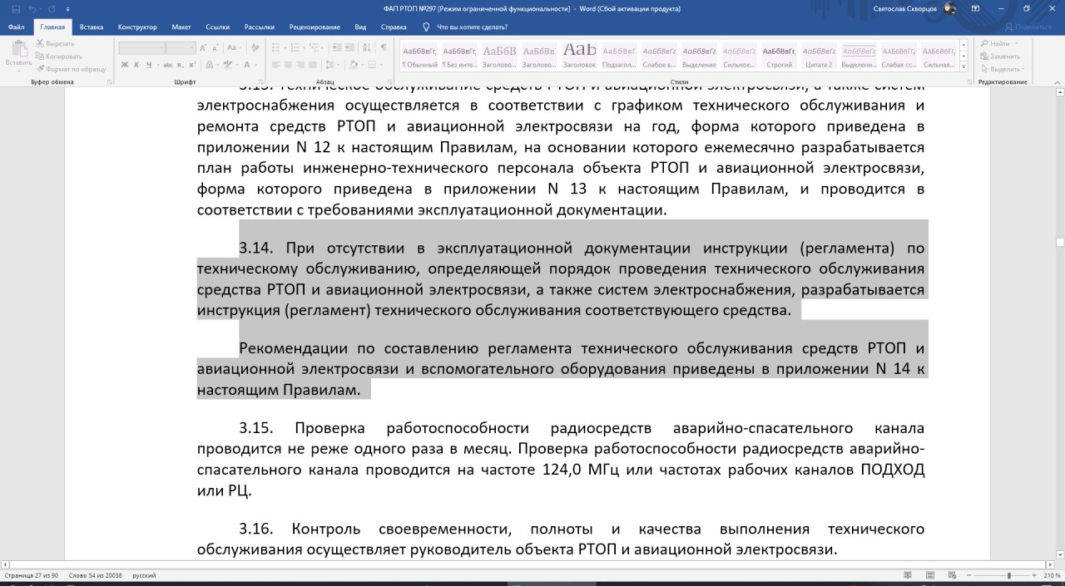Toggle underline Ч formatting
This screenshot has height=586, width=1065.
(150, 65)
